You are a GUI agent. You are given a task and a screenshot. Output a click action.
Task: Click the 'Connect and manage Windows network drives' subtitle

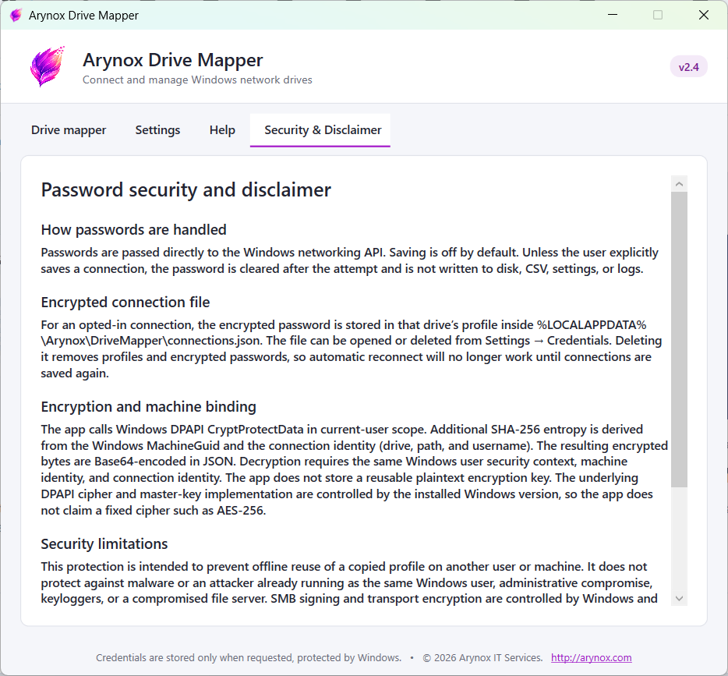click(197, 80)
